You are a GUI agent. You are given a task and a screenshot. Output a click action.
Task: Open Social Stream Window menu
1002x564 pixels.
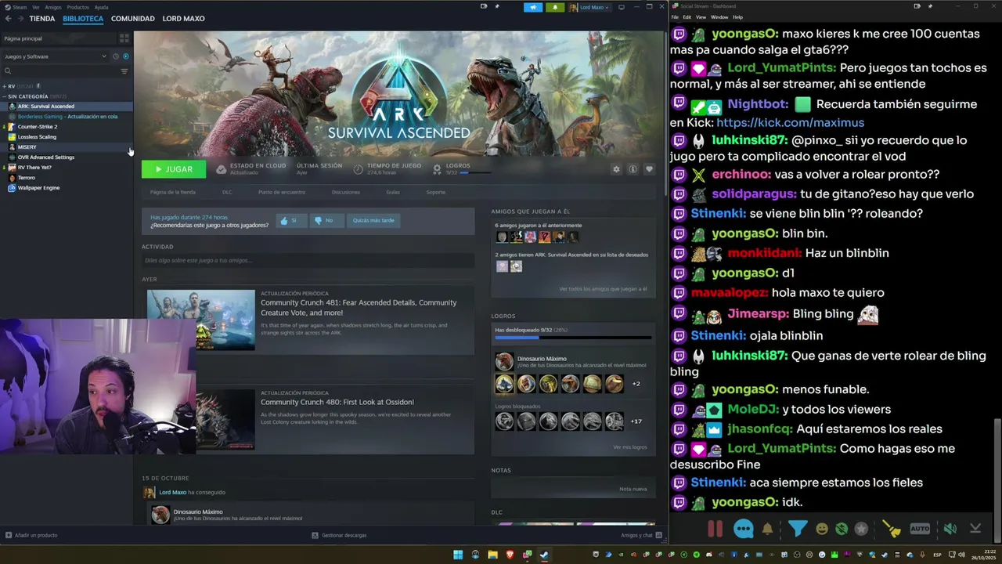[x=719, y=16]
